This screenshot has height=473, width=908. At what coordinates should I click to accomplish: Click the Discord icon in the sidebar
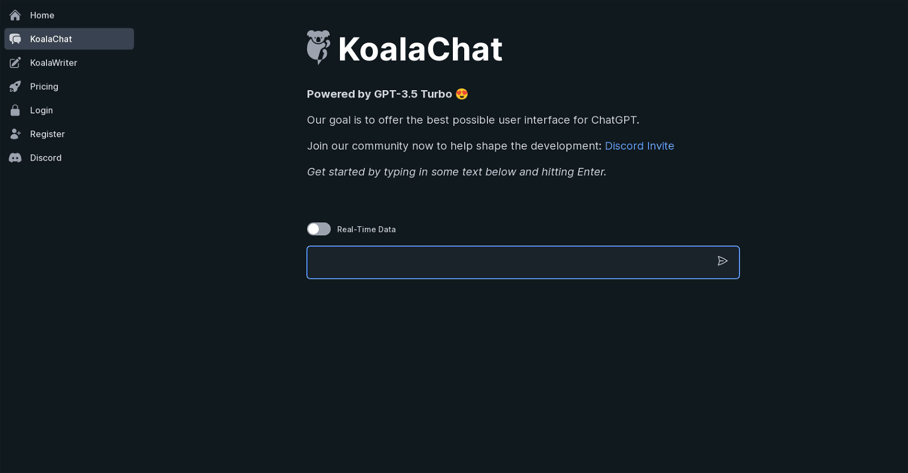tap(15, 158)
